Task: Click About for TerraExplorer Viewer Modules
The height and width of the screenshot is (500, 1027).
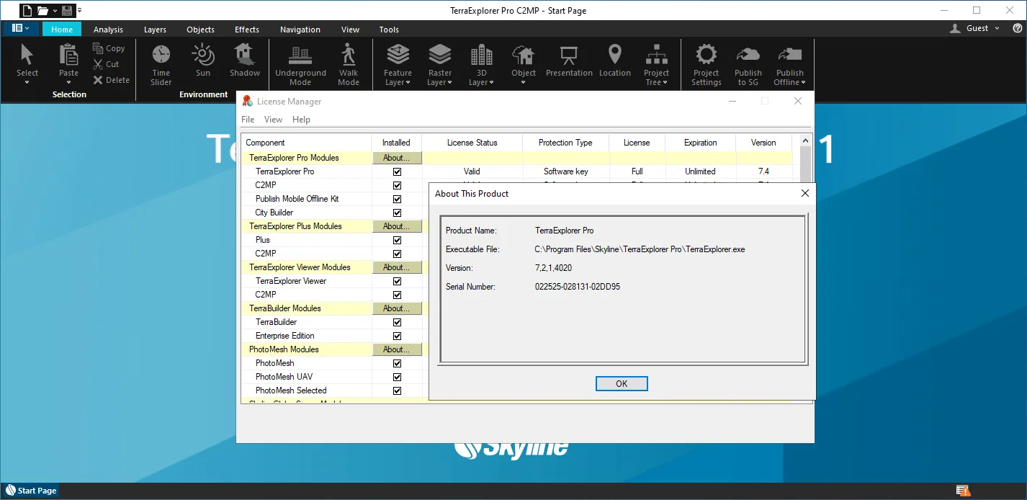Action: point(397,267)
